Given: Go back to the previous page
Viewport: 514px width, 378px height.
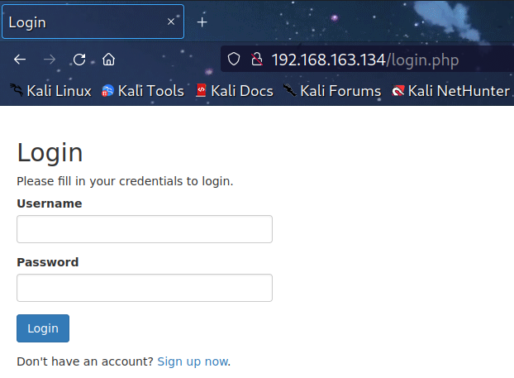Looking at the screenshot, I should [20, 60].
